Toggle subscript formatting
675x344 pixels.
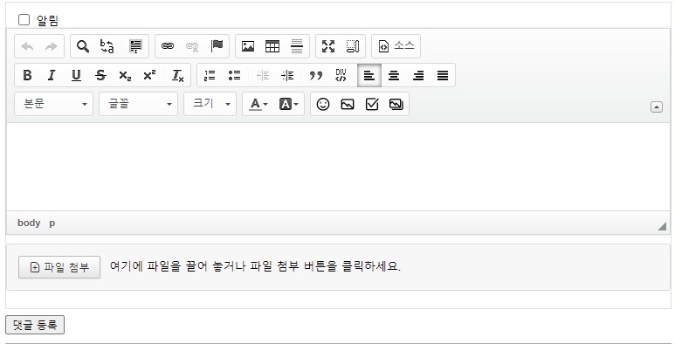click(125, 75)
